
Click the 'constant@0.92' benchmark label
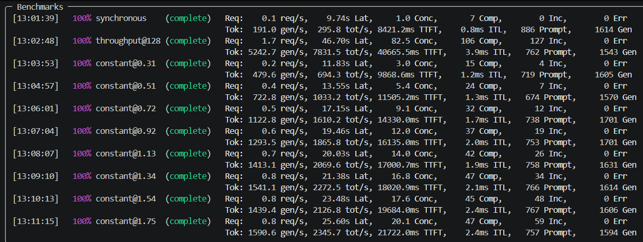[125, 131]
